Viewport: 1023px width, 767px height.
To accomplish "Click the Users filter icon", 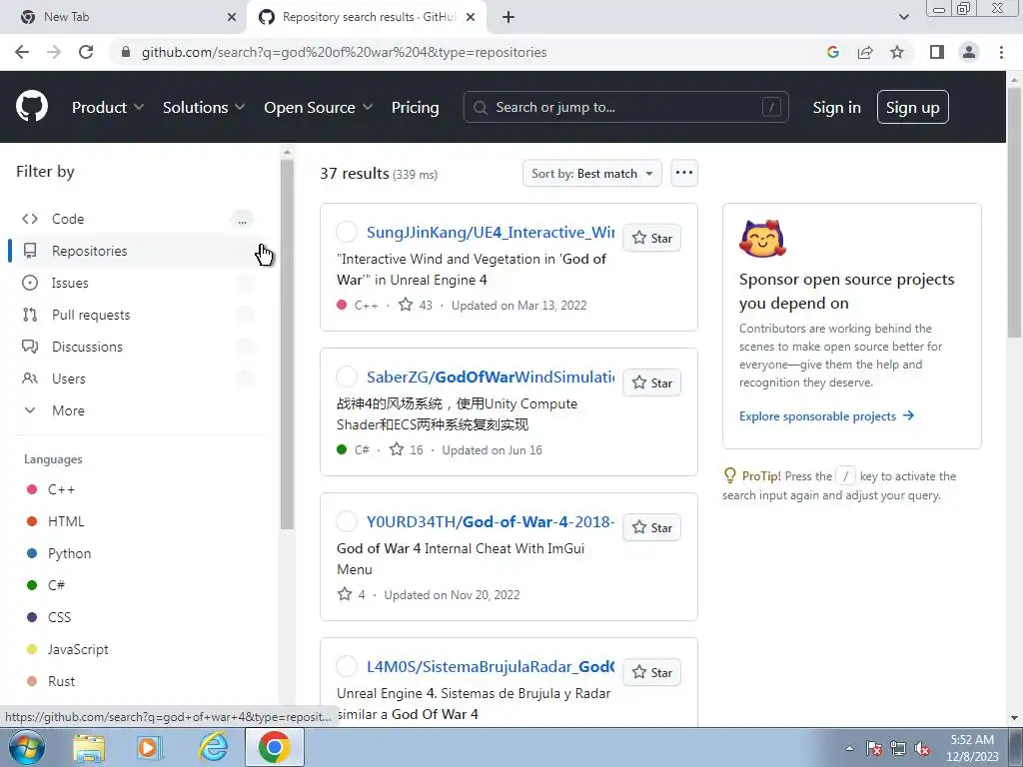I will click(30, 379).
